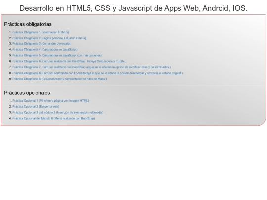Click the 'Prácticas opcionales' heading
The height and width of the screenshot is (200, 267).
click(27, 93)
